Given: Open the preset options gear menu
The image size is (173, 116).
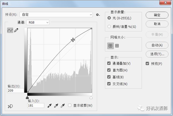Looking at the screenshot, I should (98, 15).
